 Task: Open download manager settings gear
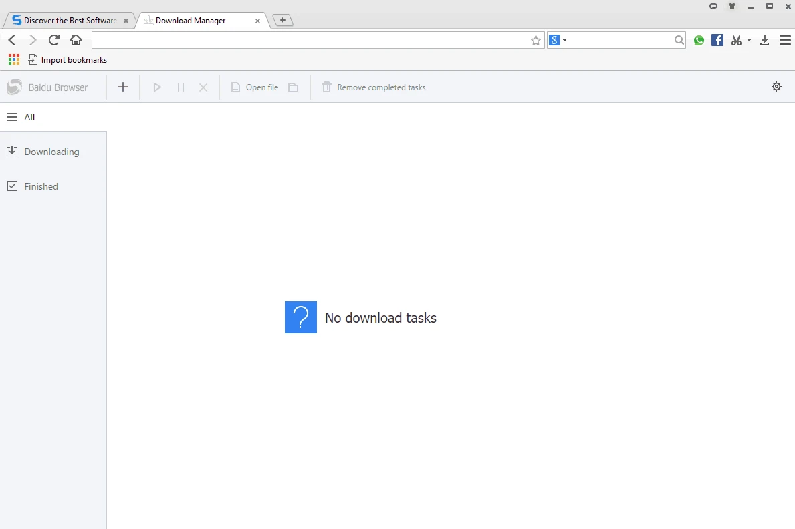click(x=776, y=87)
